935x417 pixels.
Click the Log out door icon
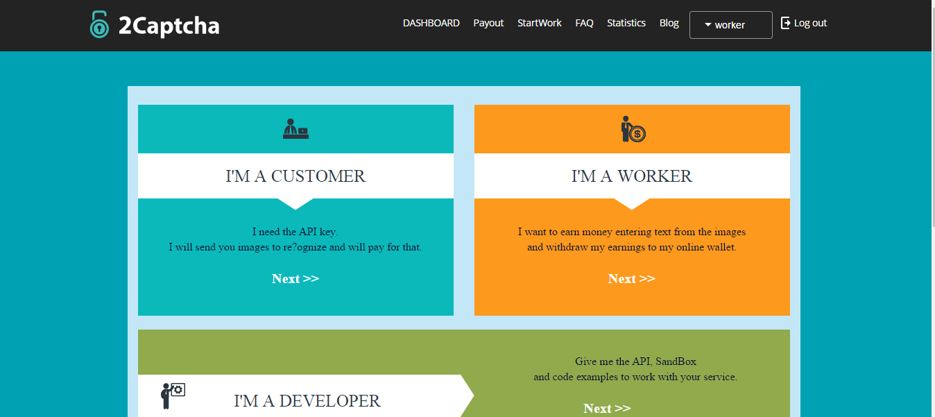click(x=786, y=23)
